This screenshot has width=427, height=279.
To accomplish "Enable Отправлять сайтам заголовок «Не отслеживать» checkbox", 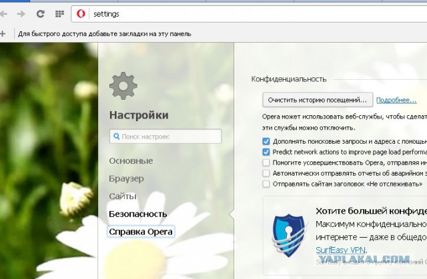I will click(x=266, y=184).
